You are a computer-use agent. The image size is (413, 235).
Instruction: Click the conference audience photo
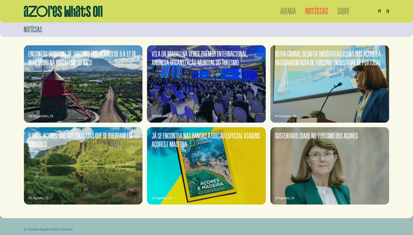[x=206, y=97]
